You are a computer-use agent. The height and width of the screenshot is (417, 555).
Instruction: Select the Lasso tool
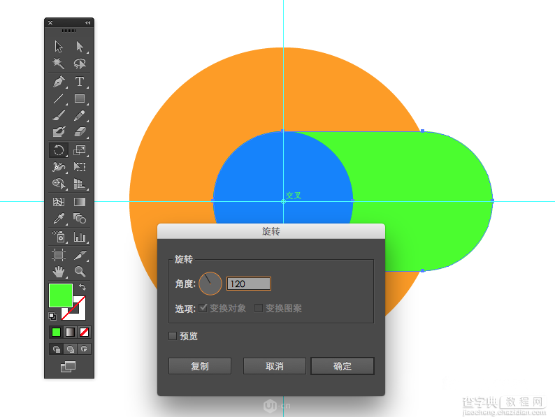[x=80, y=64]
